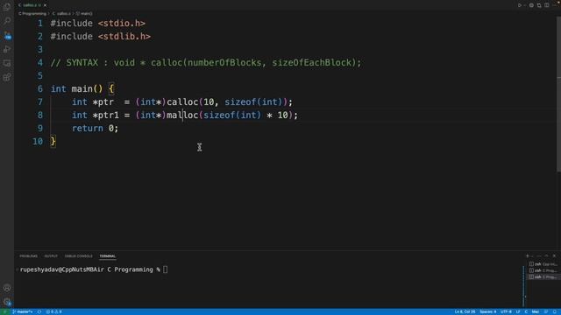Open the Accounts menu icon
Image resolution: width=561 pixels, height=315 pixels.
point(7,288)
